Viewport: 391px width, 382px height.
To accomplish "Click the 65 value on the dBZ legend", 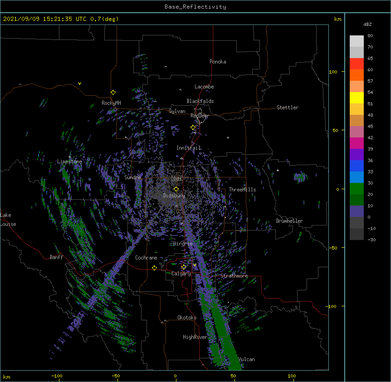I will pyautogui.click(x=370, y=59).
